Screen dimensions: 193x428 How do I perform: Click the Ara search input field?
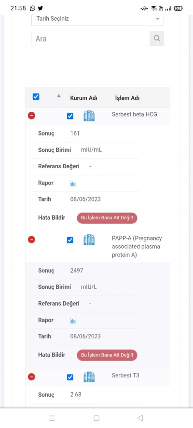(91, 39)
